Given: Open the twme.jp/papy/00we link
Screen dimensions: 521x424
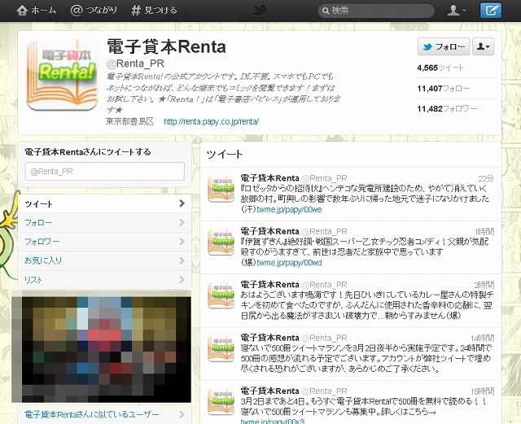Looking at the screenshot, I should (x=289, y=210).
